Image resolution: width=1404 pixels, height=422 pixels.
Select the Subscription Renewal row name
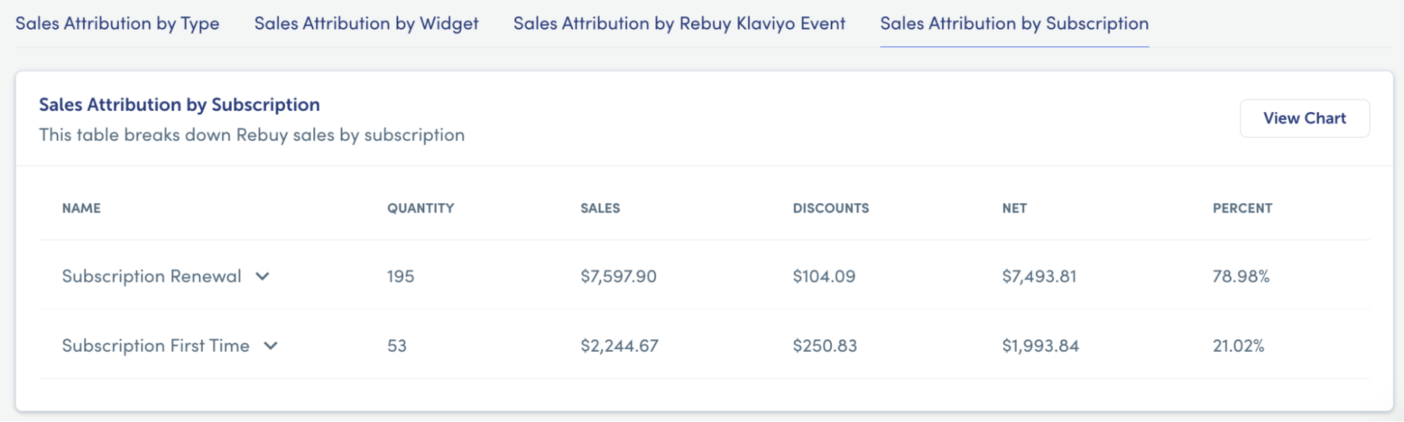click(x=152, y=276)
